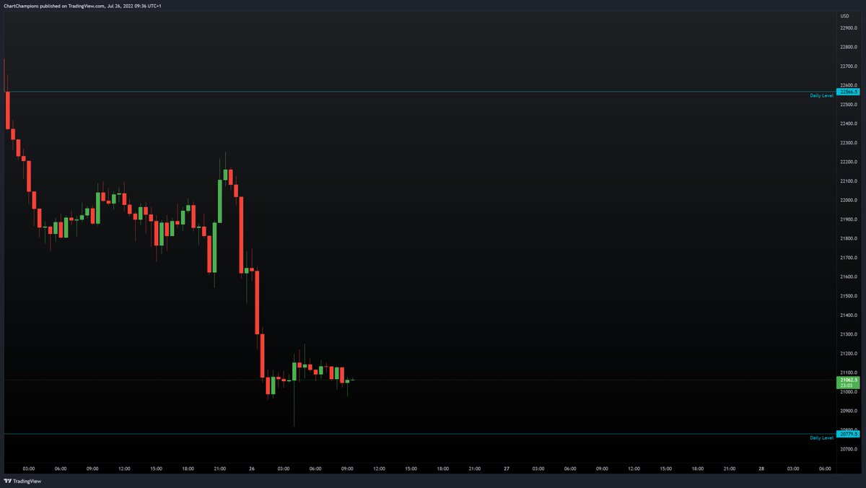Toggle the upper Daily Level horizontal line
The width and height of the screenshot is (866, 488).
[433, 92]
